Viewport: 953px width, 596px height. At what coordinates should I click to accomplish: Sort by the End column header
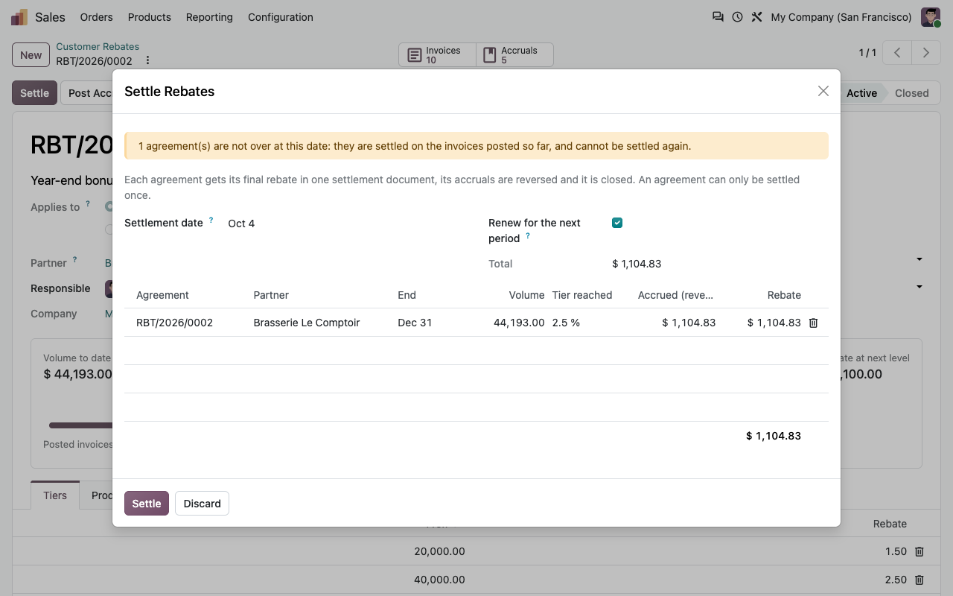pos(407,295)
